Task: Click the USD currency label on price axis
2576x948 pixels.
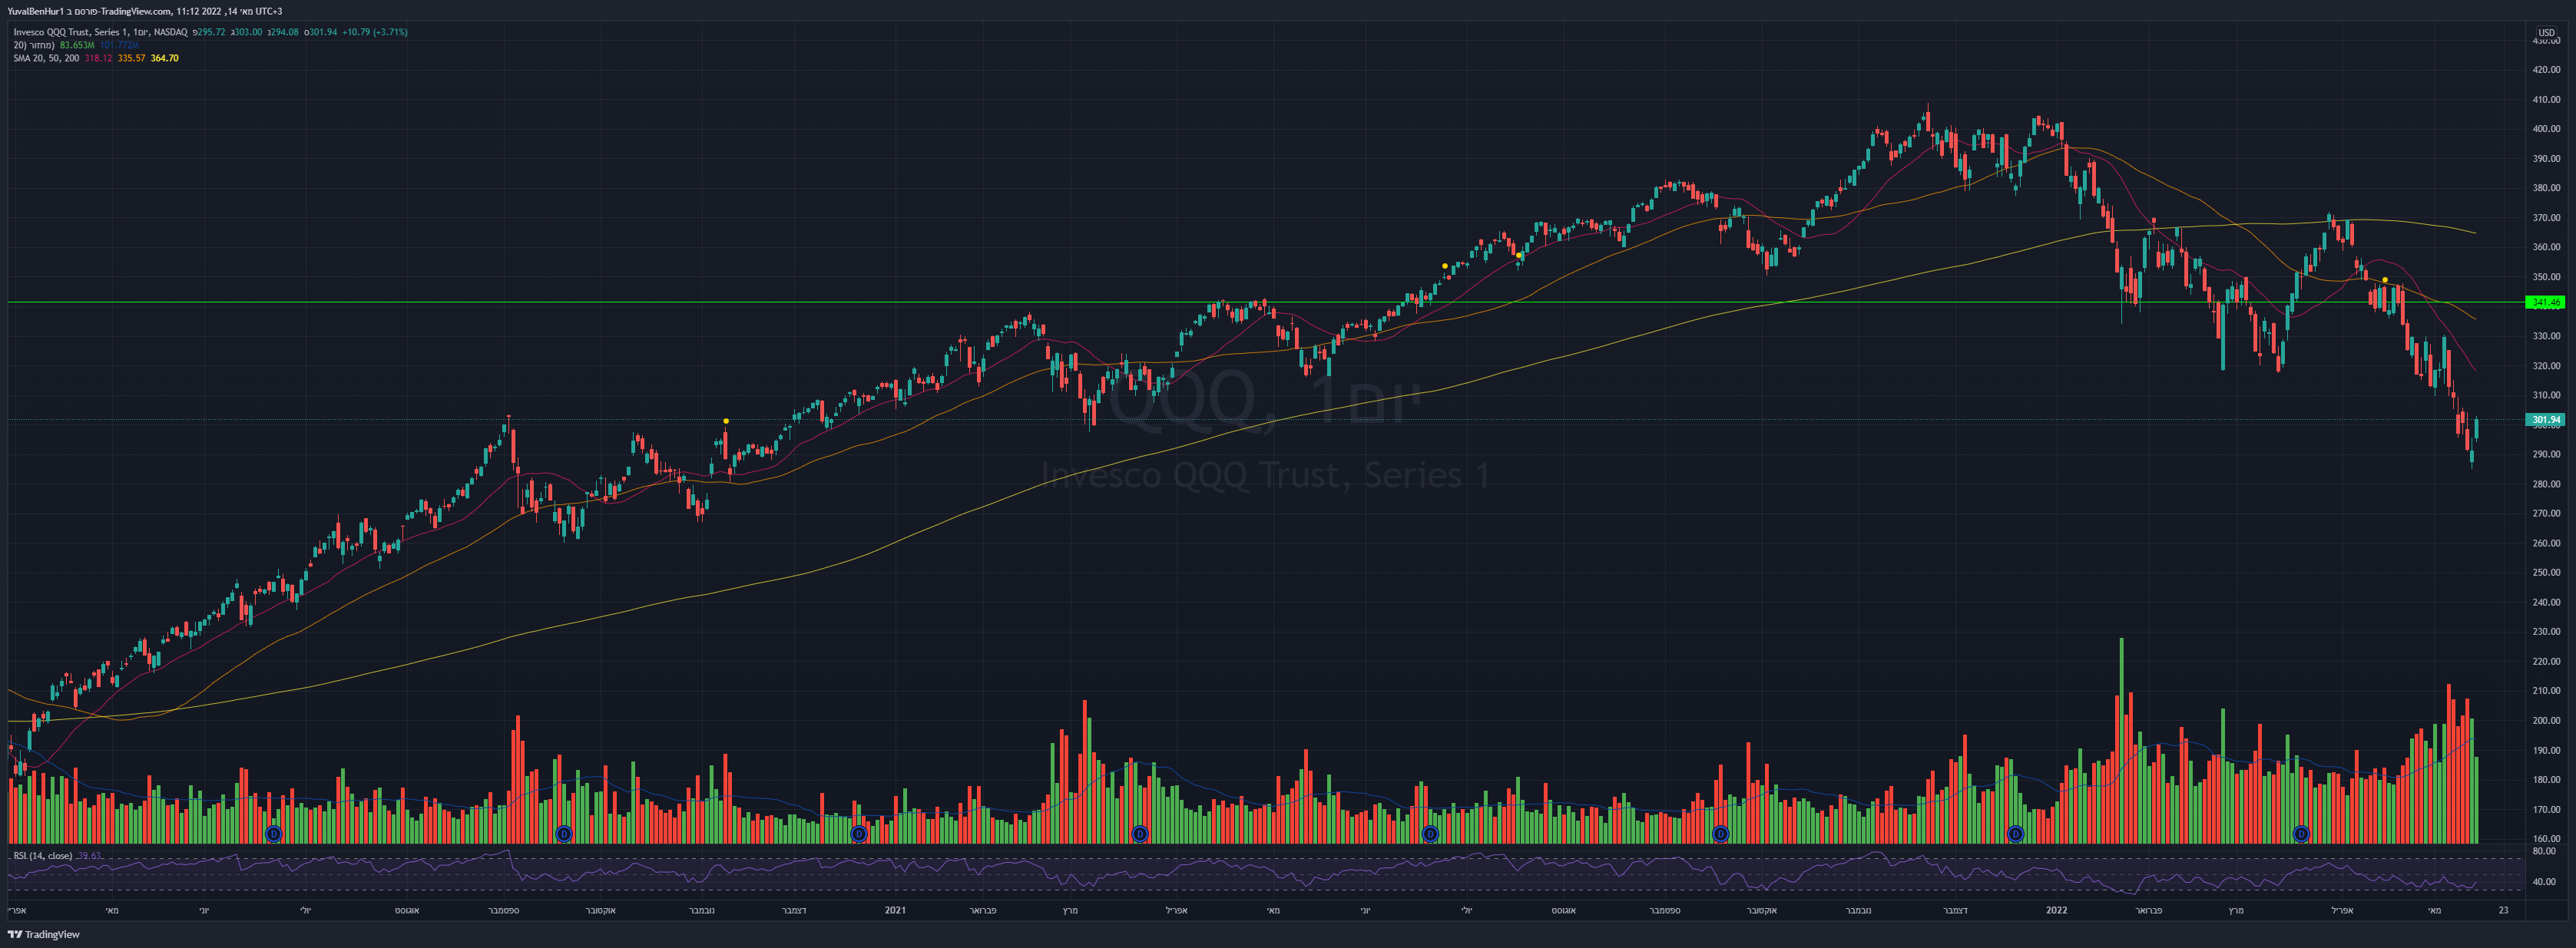Action: point(2546,33)
